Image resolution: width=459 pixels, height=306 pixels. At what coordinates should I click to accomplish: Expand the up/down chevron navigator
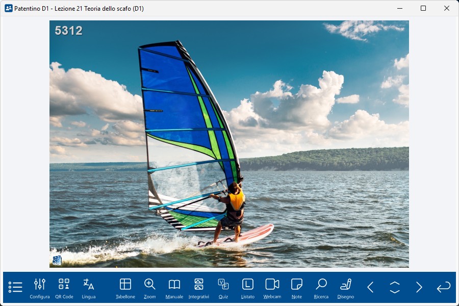pos(395,287)
